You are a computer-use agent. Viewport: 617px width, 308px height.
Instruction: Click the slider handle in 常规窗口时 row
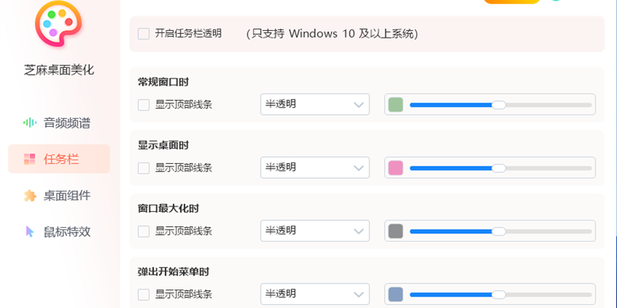[x=499, y=105]
